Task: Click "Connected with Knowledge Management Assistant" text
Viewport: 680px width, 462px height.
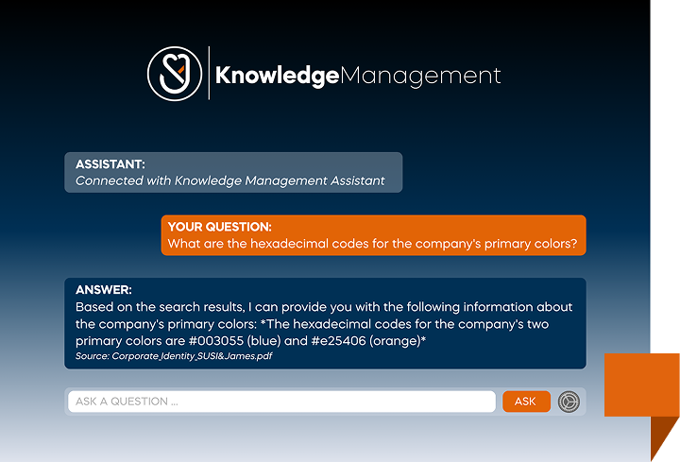Action: coord(230,180)
